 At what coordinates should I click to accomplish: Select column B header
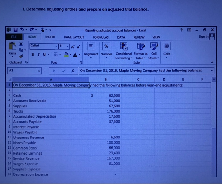click(x=106, y=79)
